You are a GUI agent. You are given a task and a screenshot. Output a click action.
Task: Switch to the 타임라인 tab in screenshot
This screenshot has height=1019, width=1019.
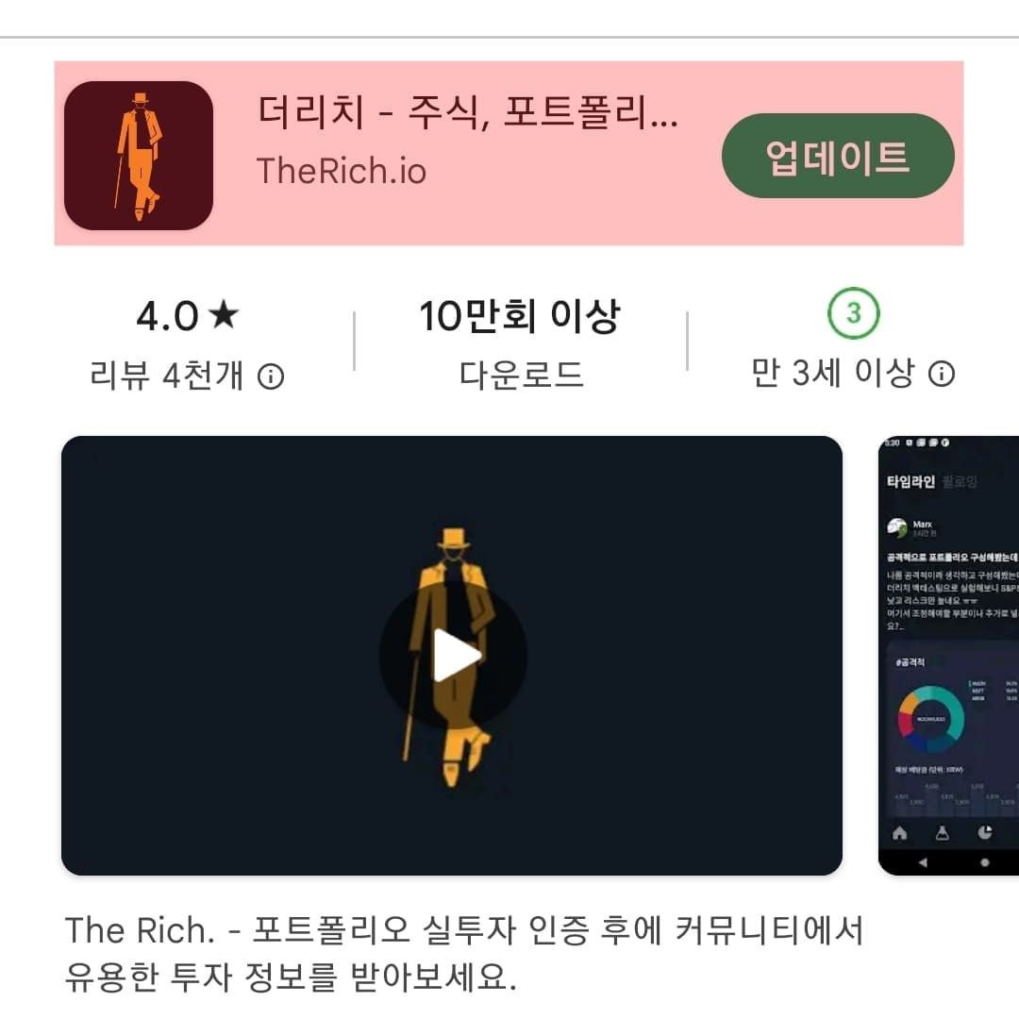click(x=910, y=481)
